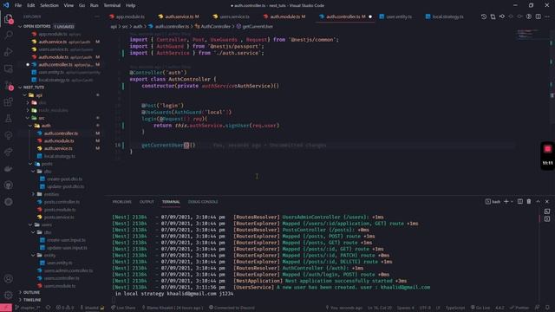Screen dimensions: 555x312
Task: Open the Manage gear icon
Action: pos(9,295)
